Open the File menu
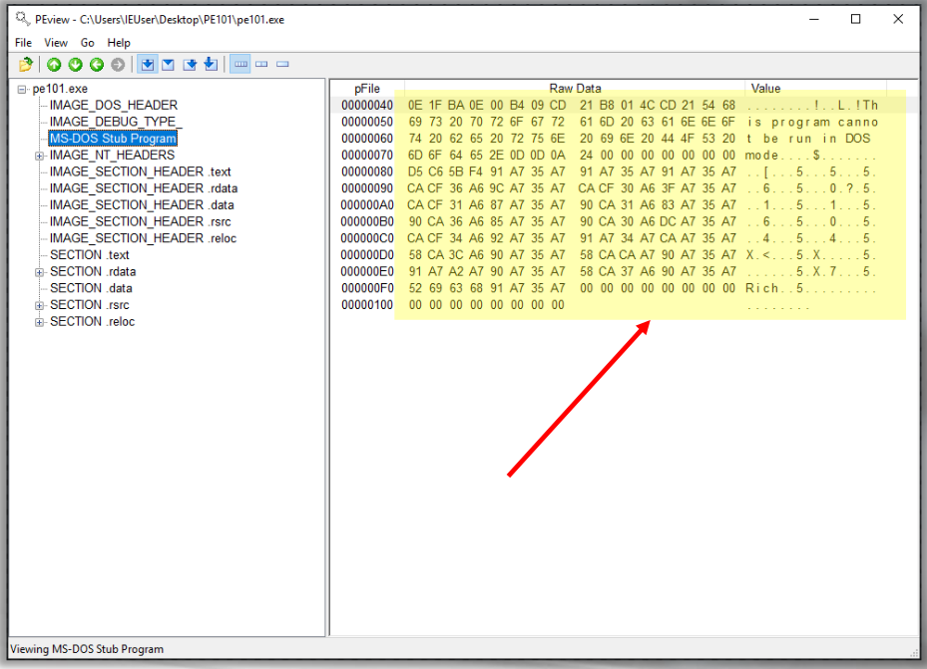The image size is (927, 669). pos(24,43)
